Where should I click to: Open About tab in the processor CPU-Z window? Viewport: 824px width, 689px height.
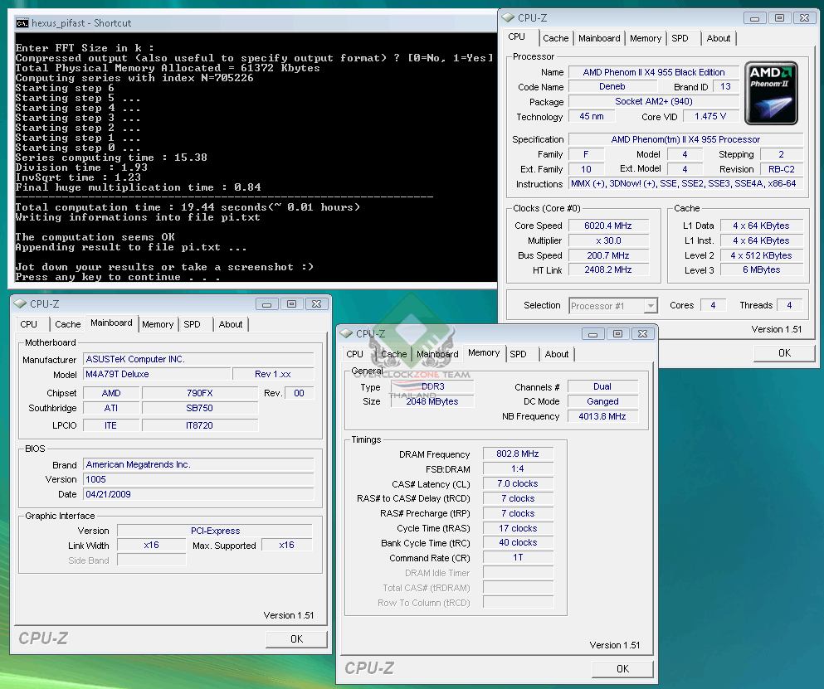pyautogui.click(x=719, y=38)
